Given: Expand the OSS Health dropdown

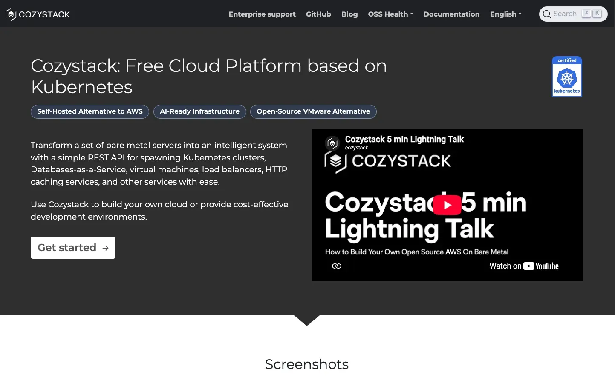Looking at the screenshot, I should [x=390, y=14].
